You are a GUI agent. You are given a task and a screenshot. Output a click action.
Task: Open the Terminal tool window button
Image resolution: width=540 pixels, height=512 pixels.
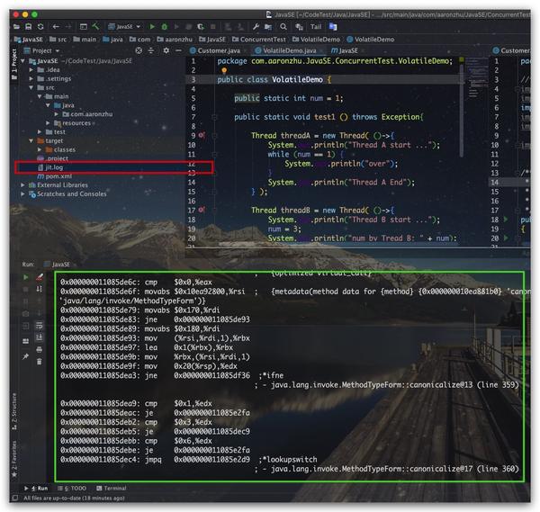coord(112,489)
